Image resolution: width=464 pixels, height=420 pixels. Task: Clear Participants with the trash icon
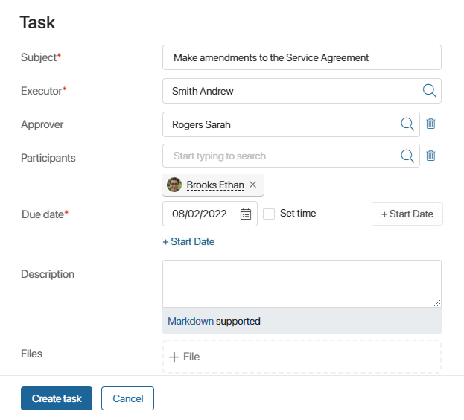coord(430,156)
